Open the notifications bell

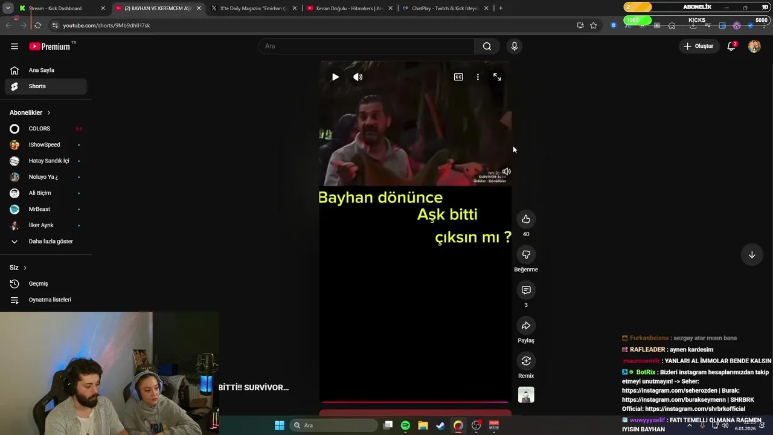(731, 47)
